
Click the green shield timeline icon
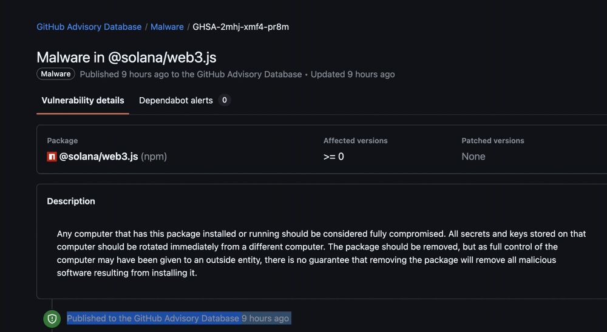pyautogui.click(x=52, y=319)
